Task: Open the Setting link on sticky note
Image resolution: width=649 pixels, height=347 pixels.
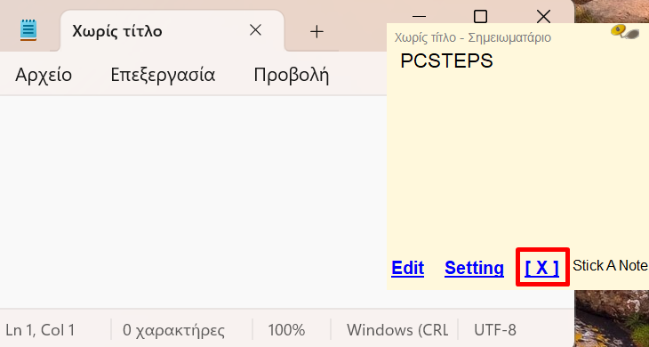Action: click(475, 268)
